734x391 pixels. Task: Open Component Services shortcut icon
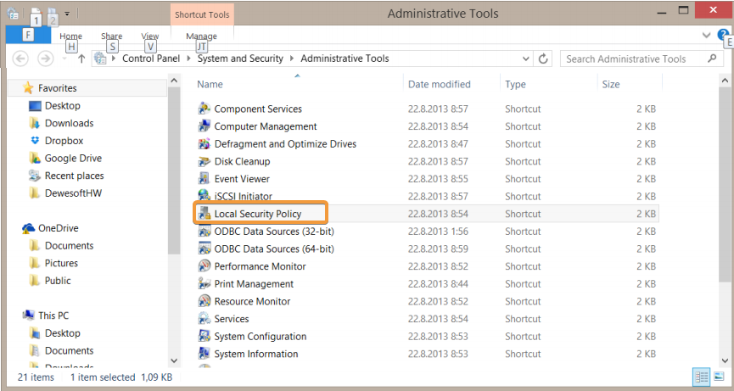click(205, 109)
